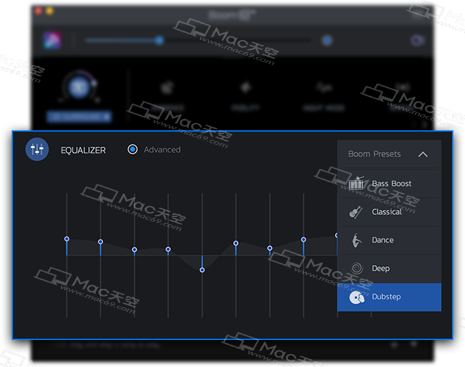Image resolution: width=465 pixels, height=367 pixels.
Task: Select the Bass Boost preset
Action: coord(389,183)
